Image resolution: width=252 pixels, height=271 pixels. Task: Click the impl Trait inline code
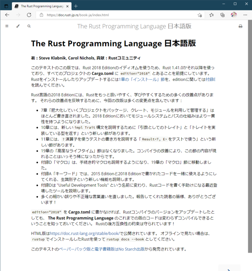[x=85, y=128]
